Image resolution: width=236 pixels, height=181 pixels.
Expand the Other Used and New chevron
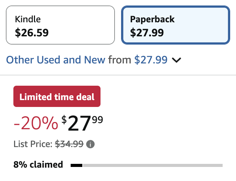(x=176, y=60)
